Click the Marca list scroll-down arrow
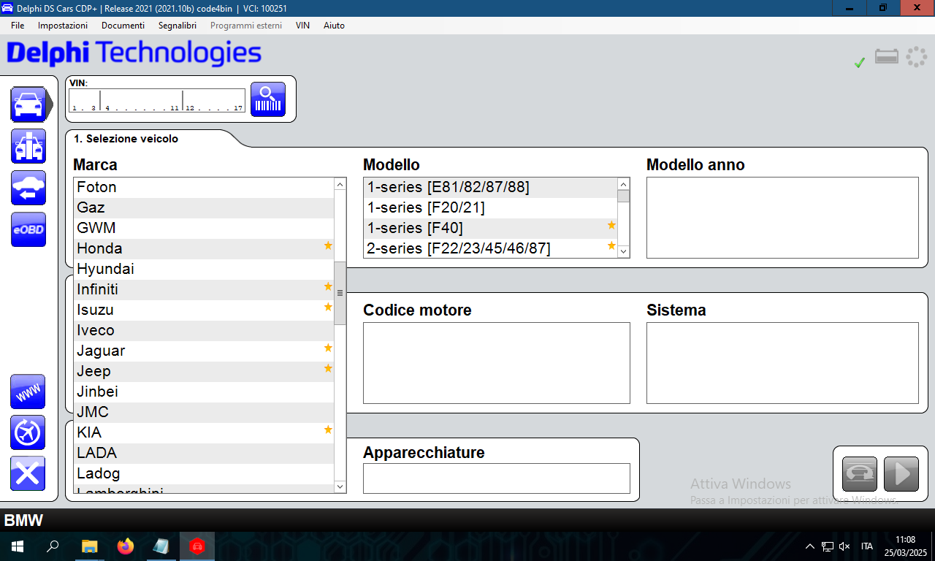Viewport: 935px width, 561px height. click(340, 486)
